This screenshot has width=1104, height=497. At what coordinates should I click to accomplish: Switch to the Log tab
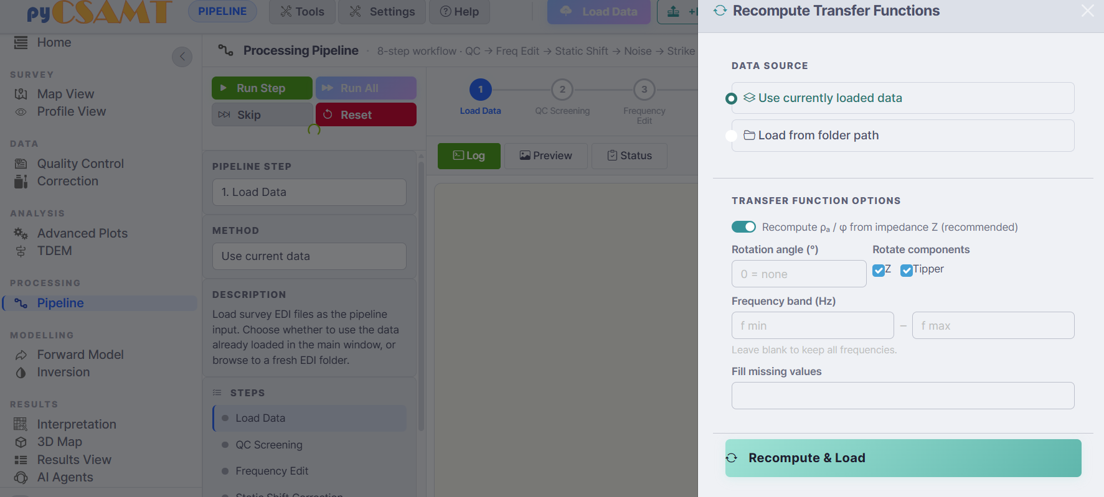[x=469, y=156]
